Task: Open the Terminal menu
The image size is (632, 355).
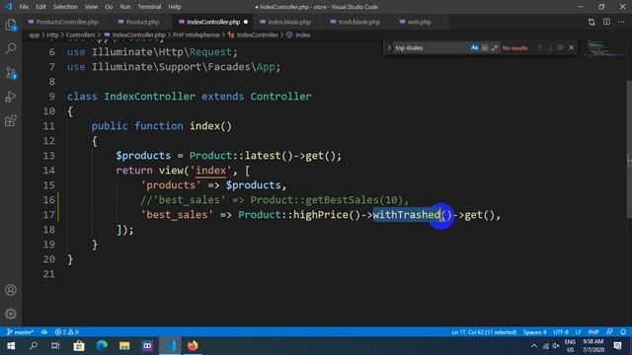Action: (149, 7)
